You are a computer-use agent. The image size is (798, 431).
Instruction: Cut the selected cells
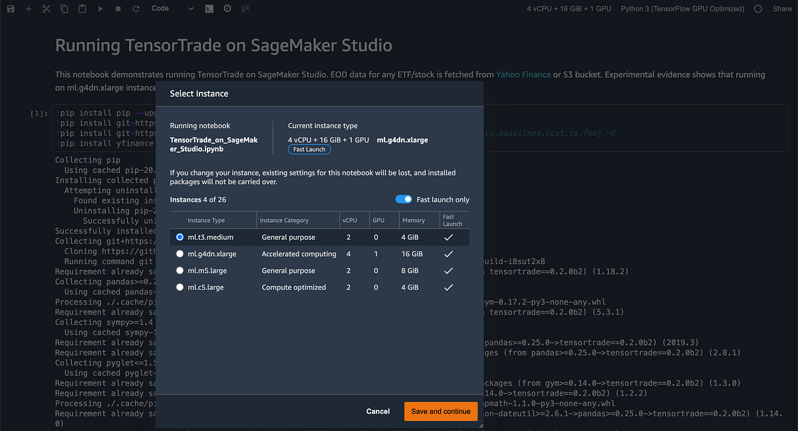(x=45, y=9)
